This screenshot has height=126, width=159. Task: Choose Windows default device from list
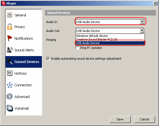click(110, 36)
